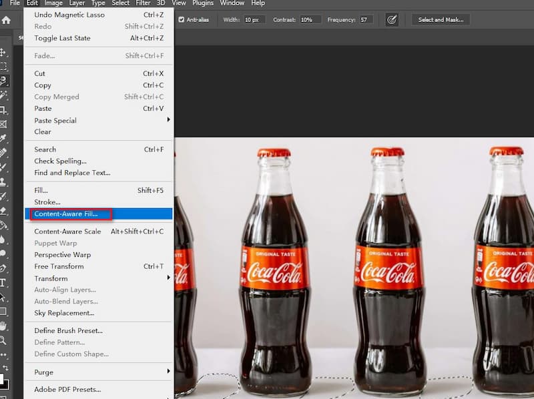Select the Eyedropper tool
Image resolution: width=534 pixels, height=399 pixels.
click(x=3, y=138)
